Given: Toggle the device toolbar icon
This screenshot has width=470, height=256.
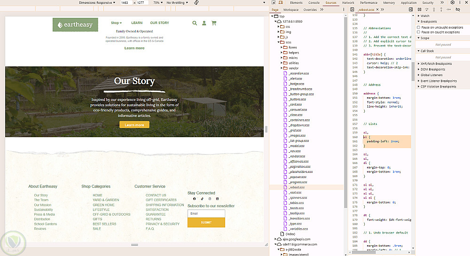Looking at the screenshot, I should (281, 2).
